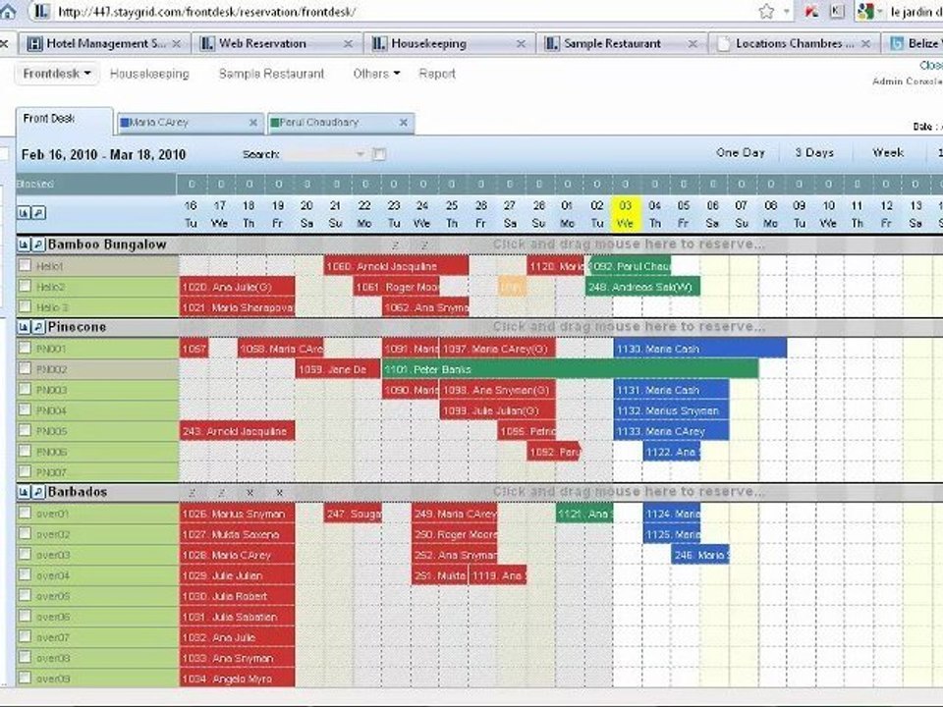Click the highlighted 03 We date column

tap(626, 214)
